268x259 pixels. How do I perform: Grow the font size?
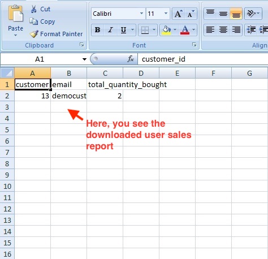(x=178, y=14)
